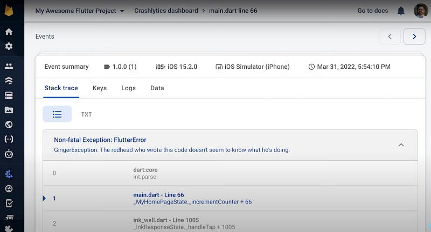Switch to Data tab
Viewport: 431px width, 232px height.
click(157, 88)
